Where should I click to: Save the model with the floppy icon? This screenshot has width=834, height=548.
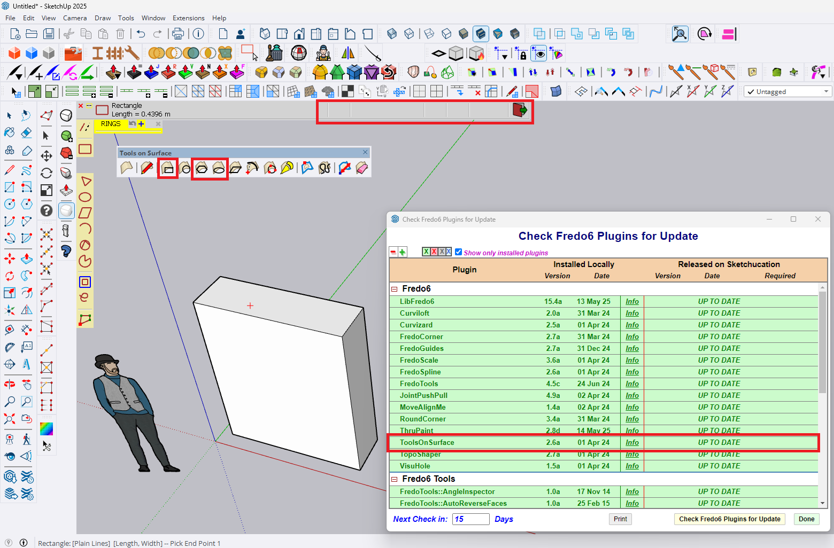point(49,34)
